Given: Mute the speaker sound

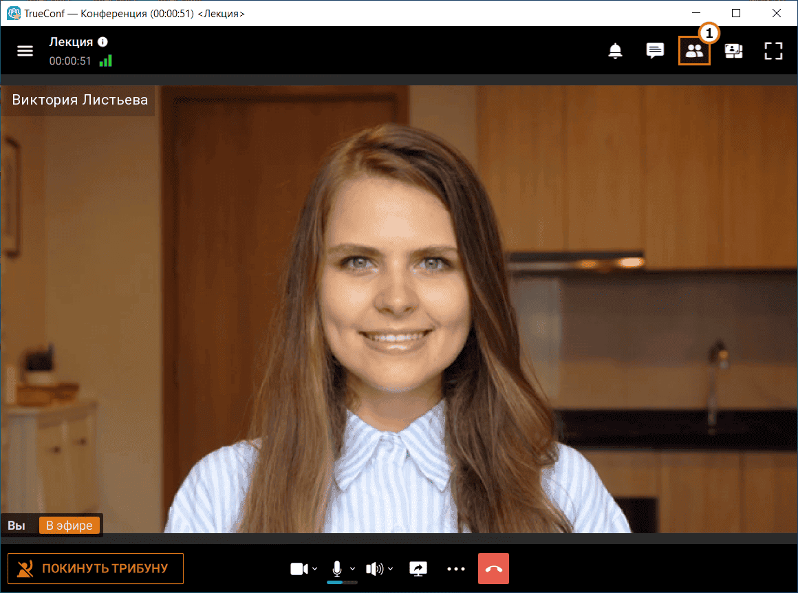Looking at the screenshot, I should [x=374, y=568].
